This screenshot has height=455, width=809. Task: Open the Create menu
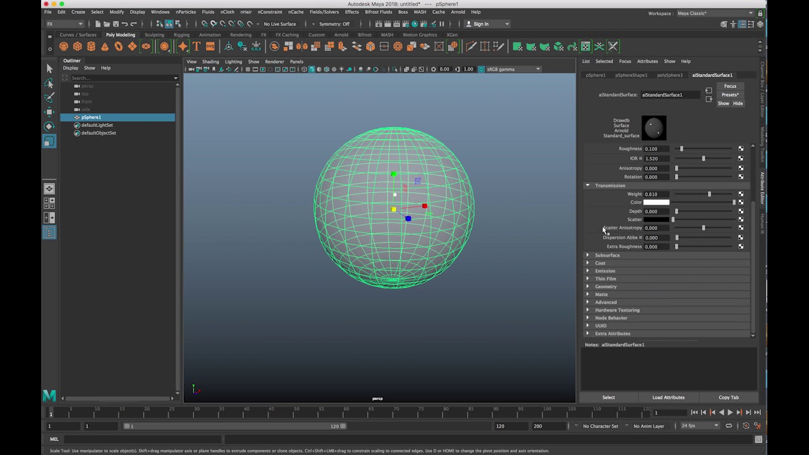tap(78, 12)
